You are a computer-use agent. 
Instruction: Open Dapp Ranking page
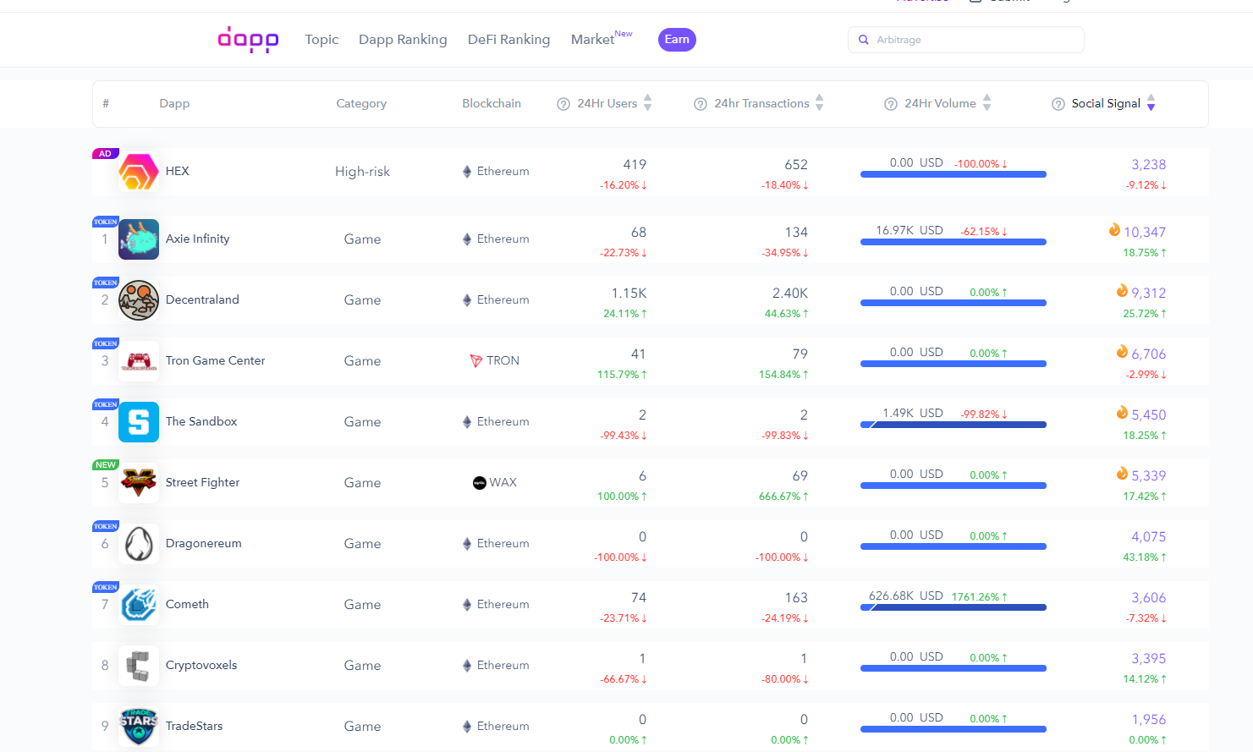pos(403,40)
